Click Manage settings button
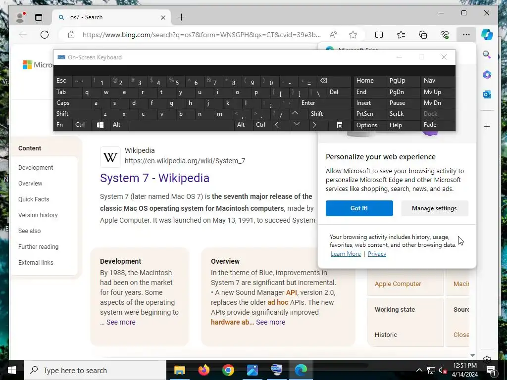 434,208
